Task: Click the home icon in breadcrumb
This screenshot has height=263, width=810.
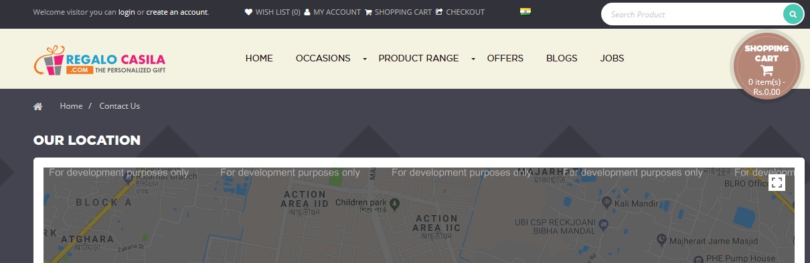Action: 38,106
